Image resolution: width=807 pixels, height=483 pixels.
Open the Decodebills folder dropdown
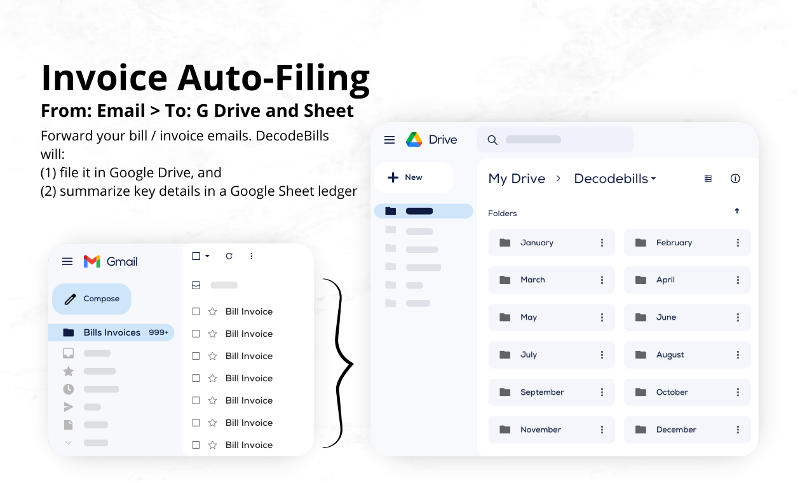point(615,179)
